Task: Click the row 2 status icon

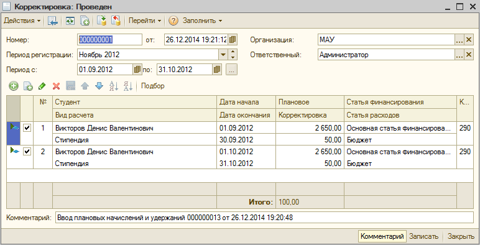Action: pos(14,150)
